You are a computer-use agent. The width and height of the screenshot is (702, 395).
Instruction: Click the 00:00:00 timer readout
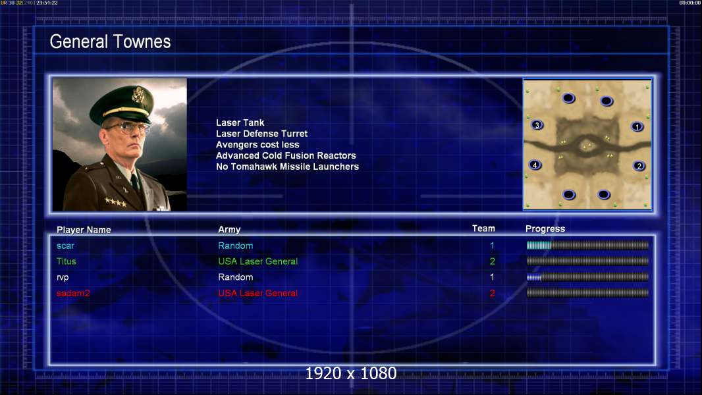pyautogui.click(x=690, y=3)
